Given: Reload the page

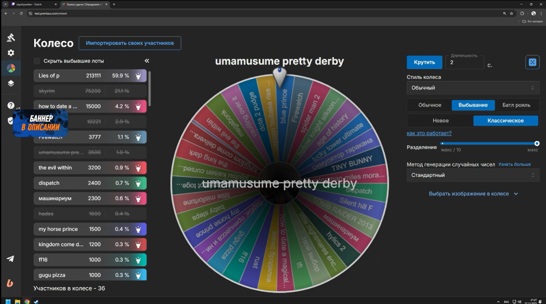Looking at the screenshot, I should click(x=21, y=13).
